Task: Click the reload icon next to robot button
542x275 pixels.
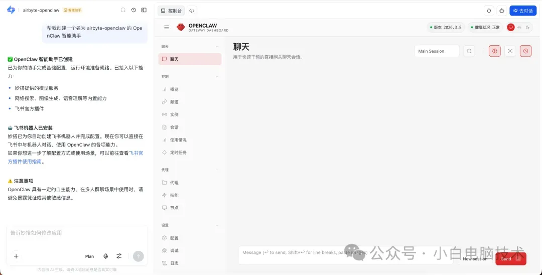Action: coord(489,11)
